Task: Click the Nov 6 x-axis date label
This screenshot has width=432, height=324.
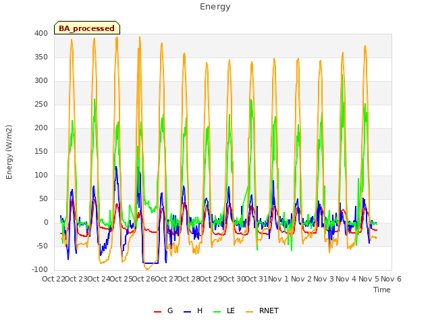Action: click(391, 279)
